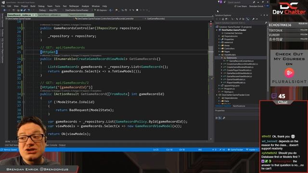Toggle Preview Selected Items in Solution Explorer
Viewport: 308px width, 173px height.
pyautogui.click(x=257, y=19)
